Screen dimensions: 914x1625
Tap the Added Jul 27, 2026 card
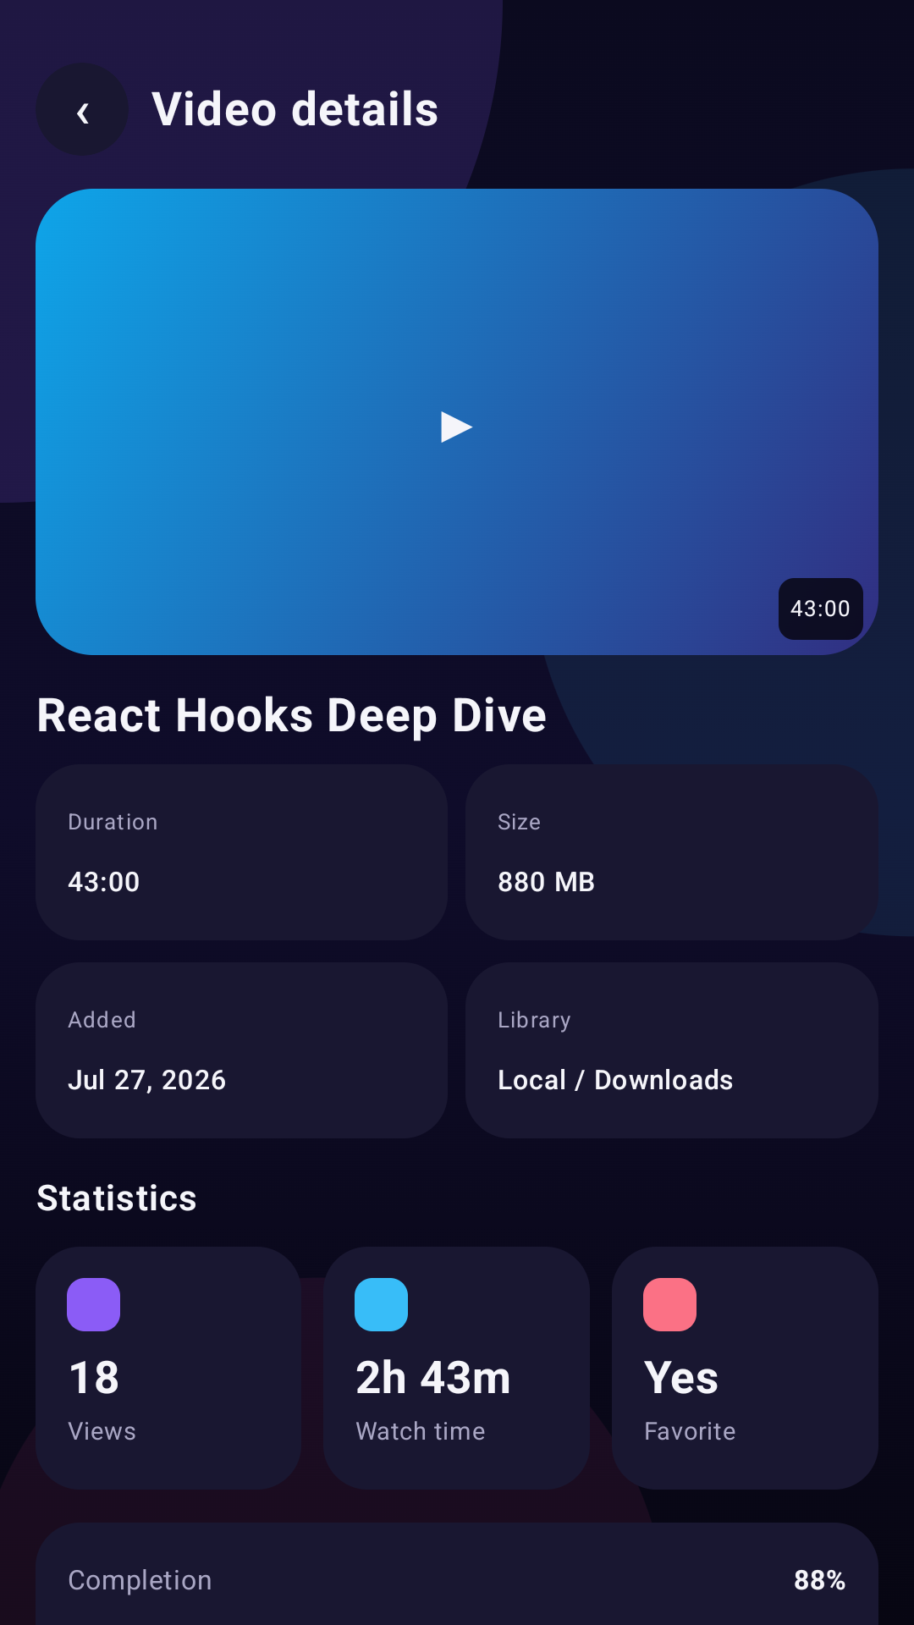(x=241, y=1050)
